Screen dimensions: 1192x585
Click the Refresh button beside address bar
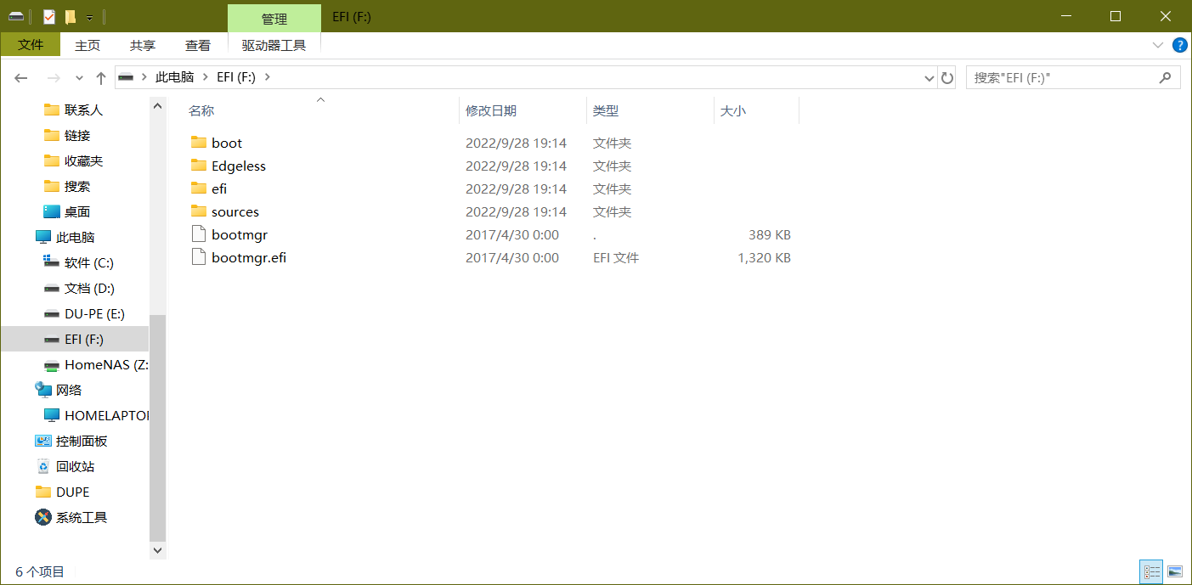pos(947,78)
